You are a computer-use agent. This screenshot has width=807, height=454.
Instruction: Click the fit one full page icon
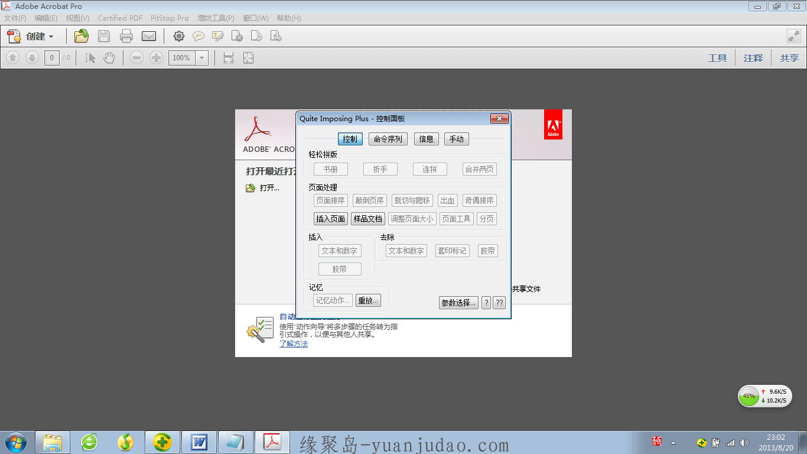coord(249,58)
